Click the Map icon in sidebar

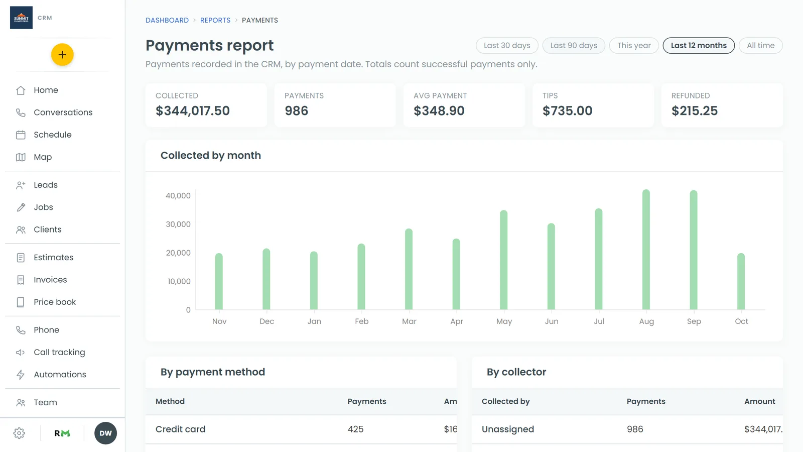tap(21, 157)
